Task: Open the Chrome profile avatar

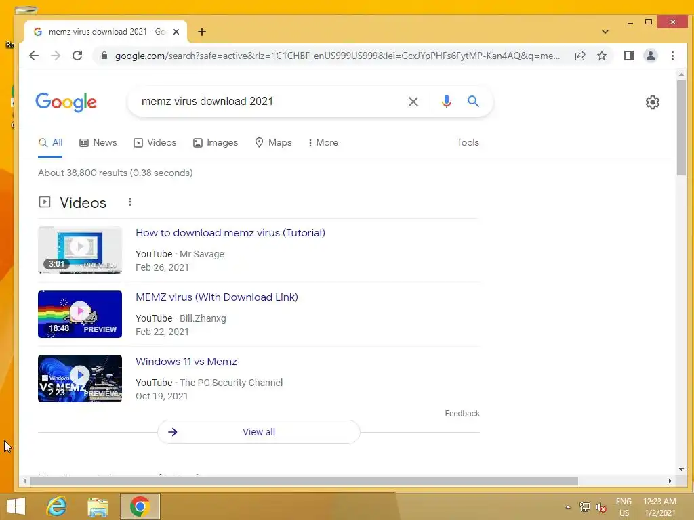Action: [x=650, y=56]
